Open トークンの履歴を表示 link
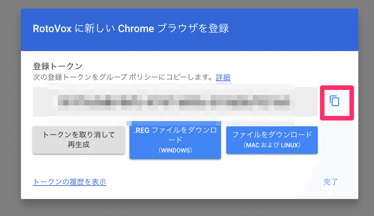 (x=70, y=182)
